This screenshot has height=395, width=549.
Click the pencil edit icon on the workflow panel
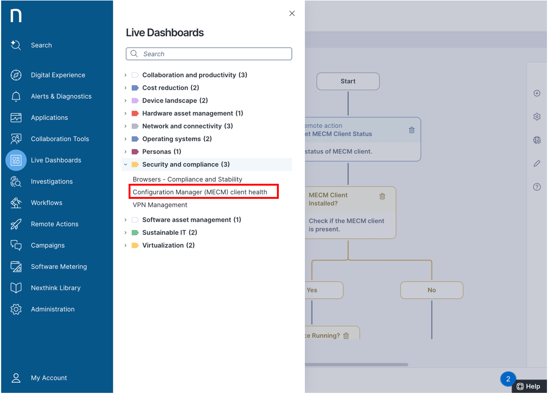(537, 163)
